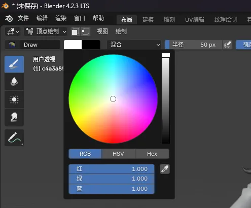The width and height of the screenshot is (251, 208).
Task: Open the 顶点绘制 mode dropdown
Action: coord(46,31)
